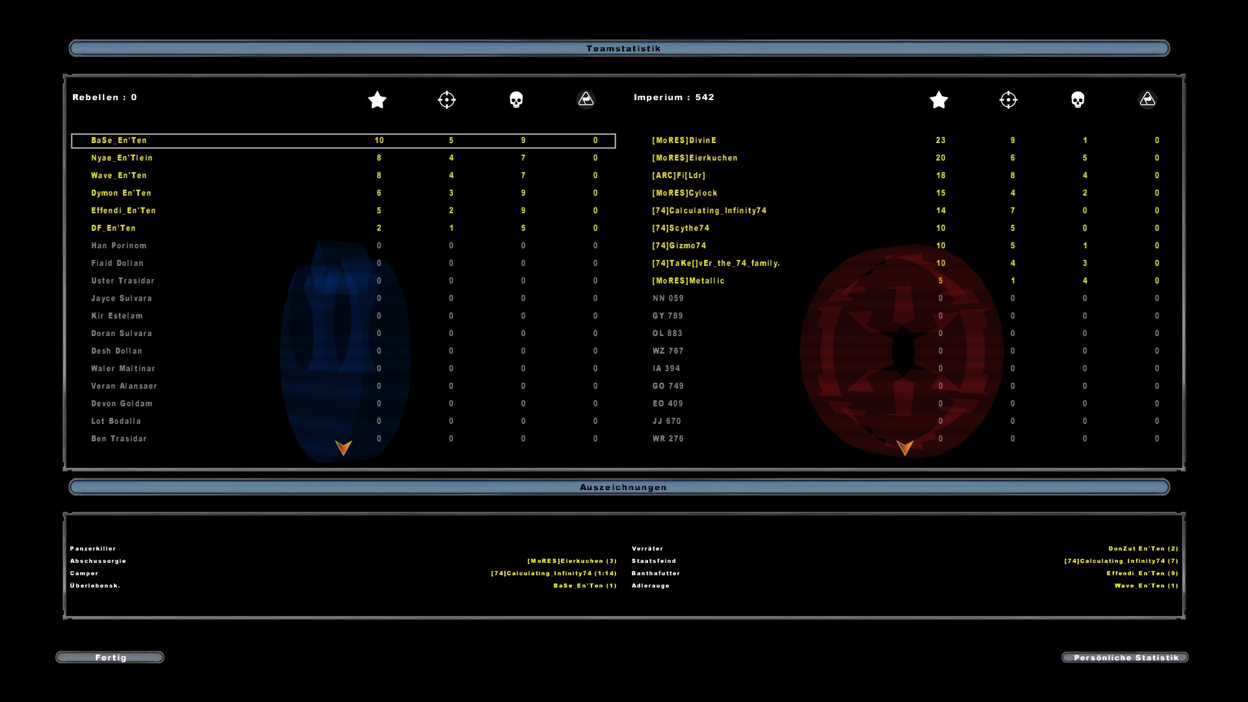Viewport: 1248px width, 702px height.
Task: Click the Imperium : 542 team score
Action: click(674, 97)
